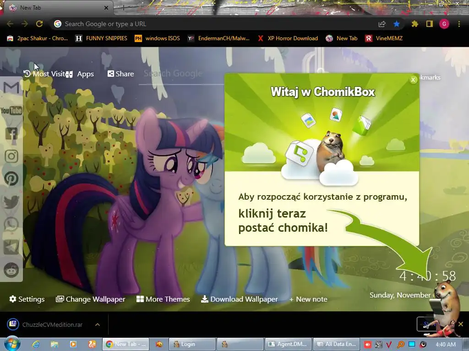Click the orange fish taskbar icon
The width and height of the screenshot is (469, 351).
click(159, 344)
